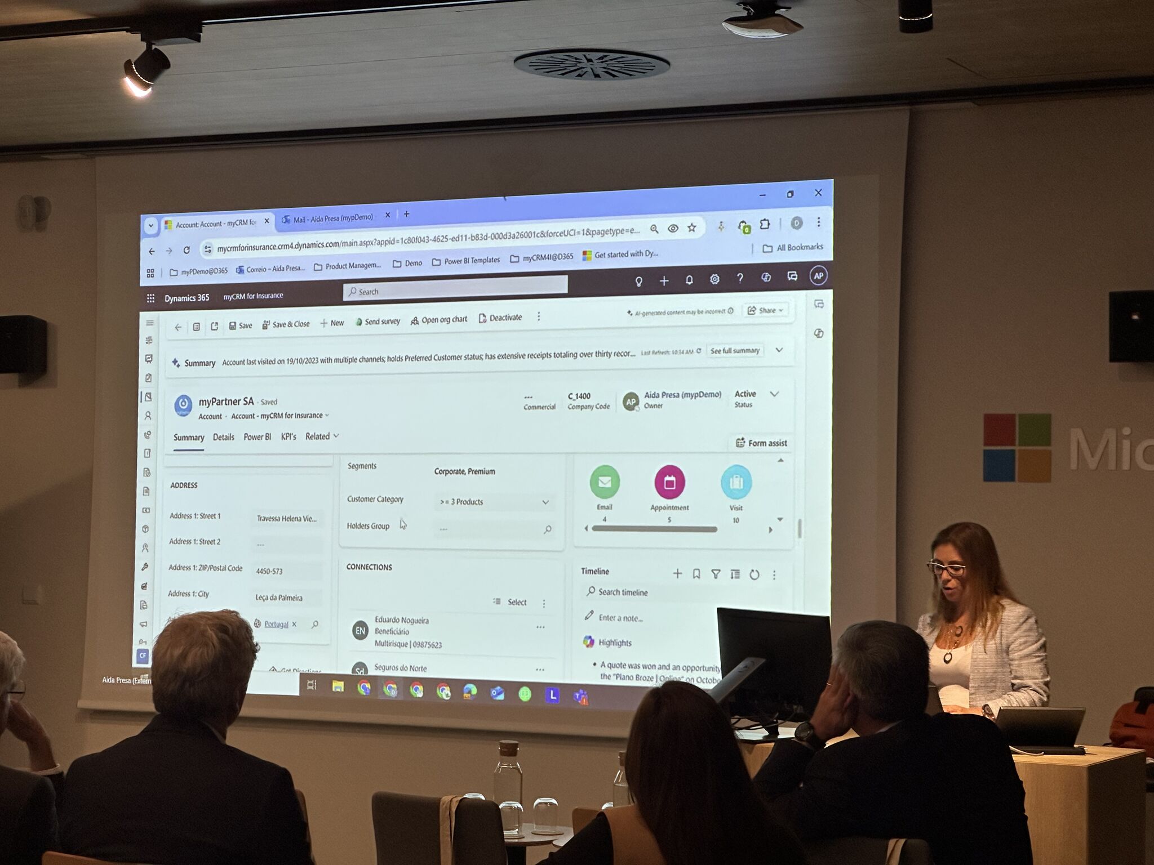Click the Address 1: City field
The height and width of the screenshot is (865, 1154).
click(x=287, y=598)
